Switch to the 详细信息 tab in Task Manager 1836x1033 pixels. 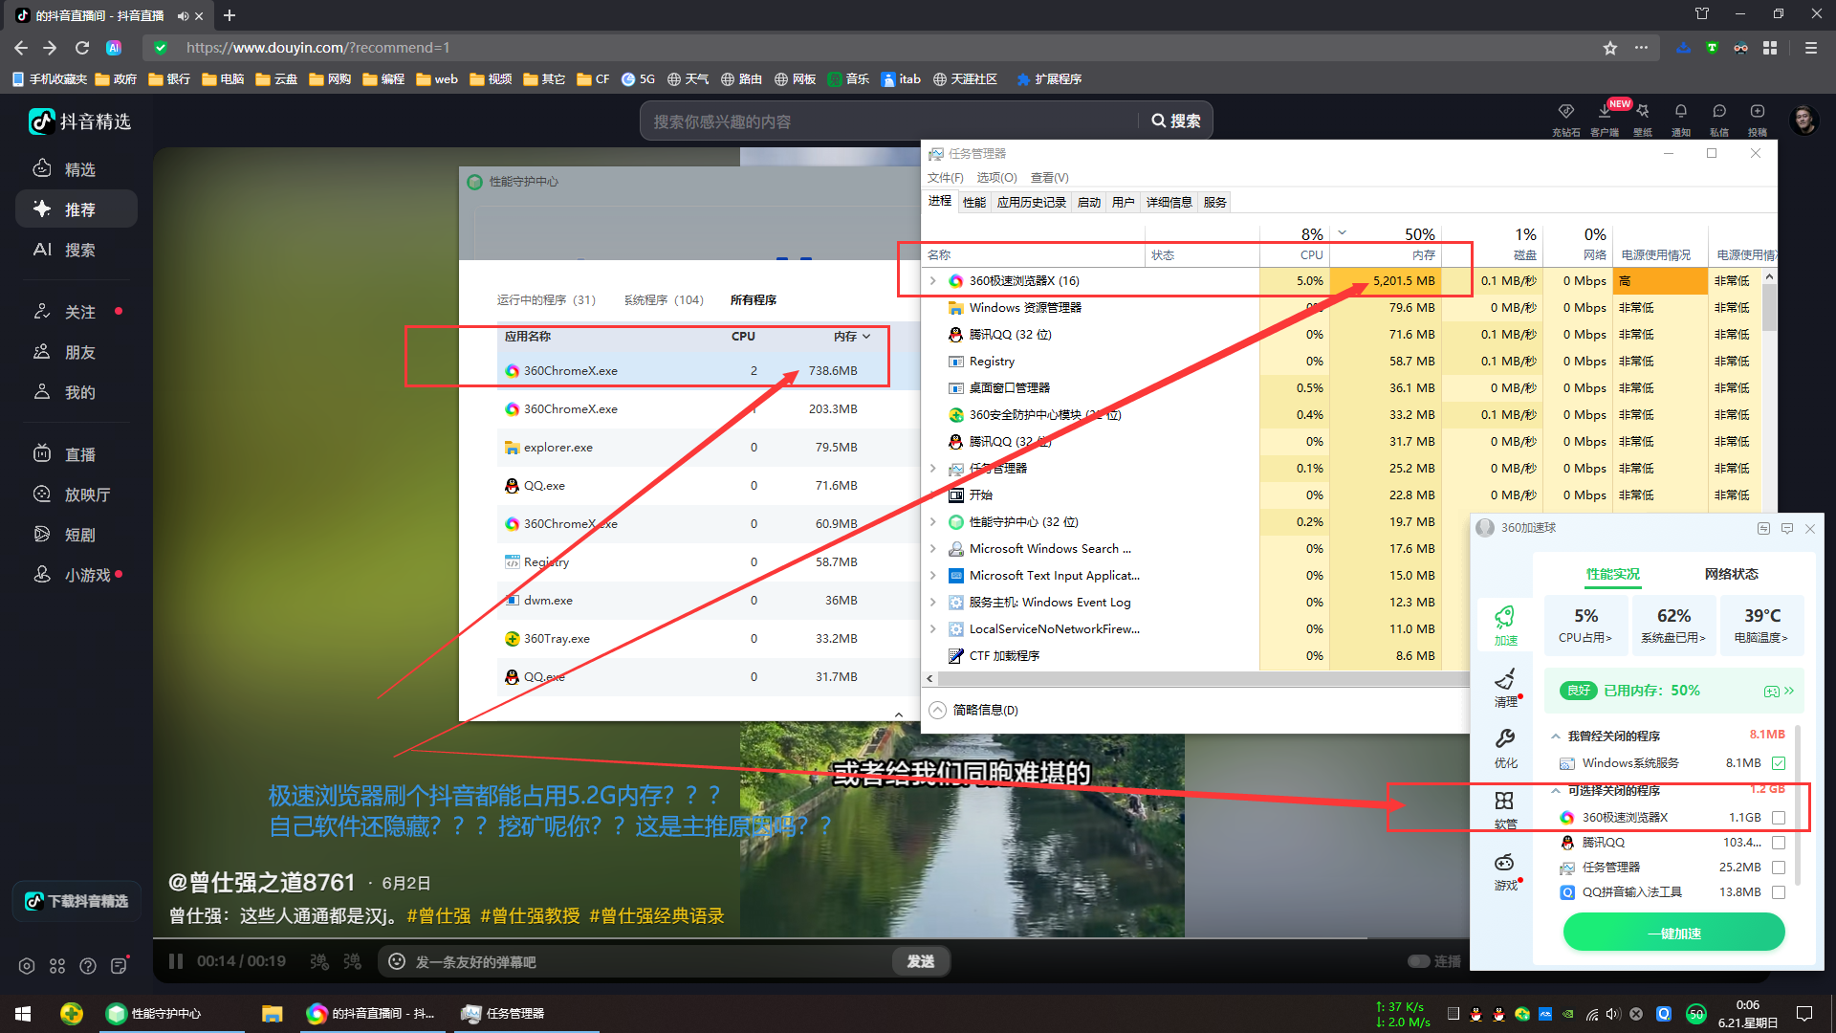click(x=1169, y=203)
